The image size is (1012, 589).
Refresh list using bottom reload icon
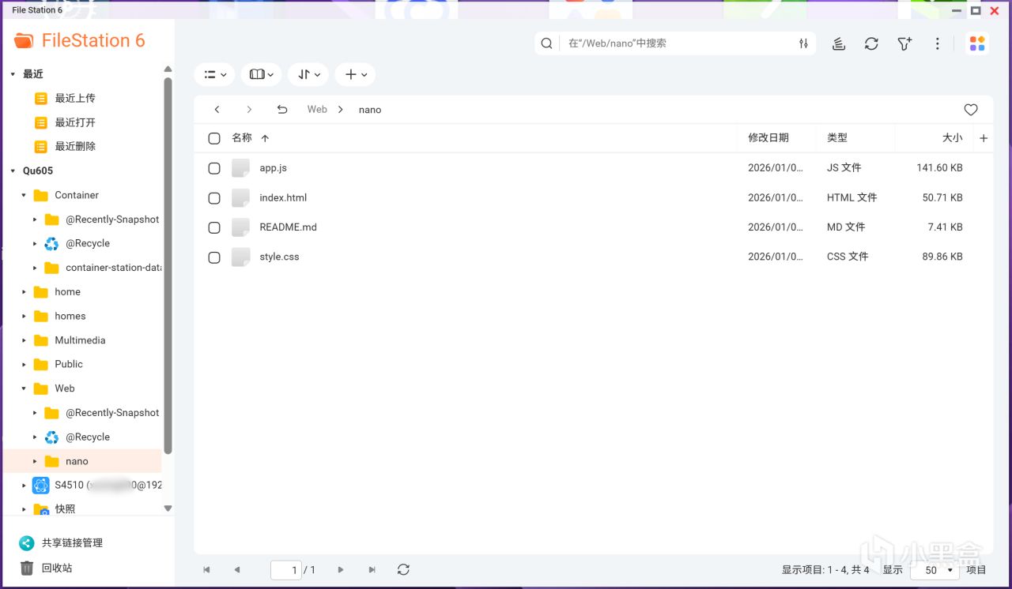[x=403, y=569]
